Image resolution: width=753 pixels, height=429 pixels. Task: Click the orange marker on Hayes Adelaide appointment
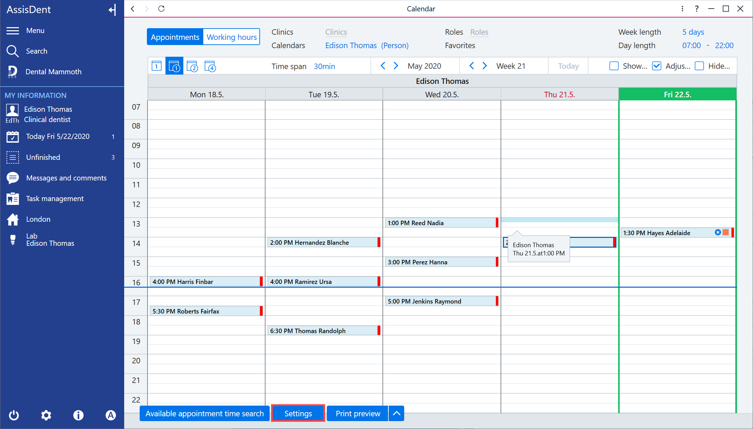pyautogui.click(x=726, y=232)
